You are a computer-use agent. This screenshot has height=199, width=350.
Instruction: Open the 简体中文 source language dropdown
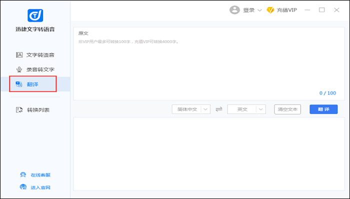pyautogui.click(x=191, y=109)
